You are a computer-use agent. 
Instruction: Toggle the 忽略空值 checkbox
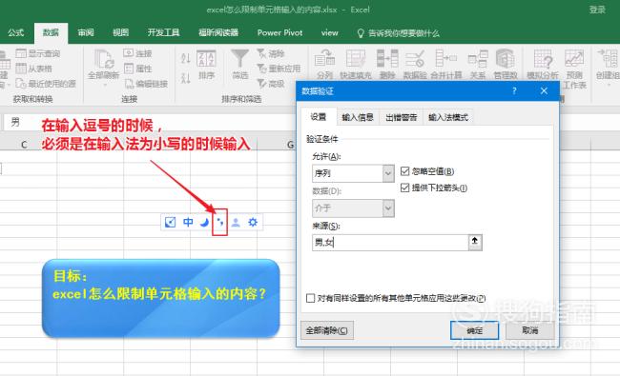(404, 171)
